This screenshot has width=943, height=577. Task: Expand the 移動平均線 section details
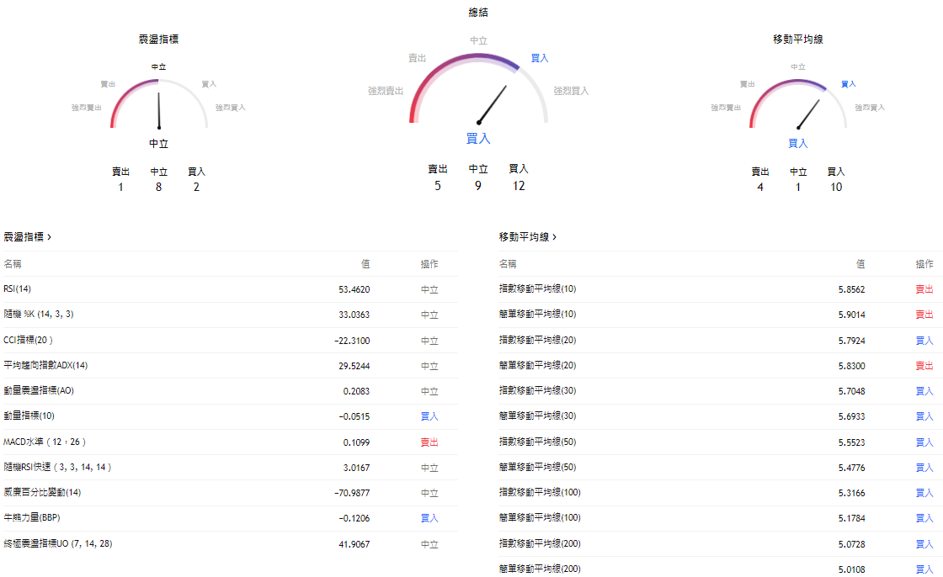(524, 237)
